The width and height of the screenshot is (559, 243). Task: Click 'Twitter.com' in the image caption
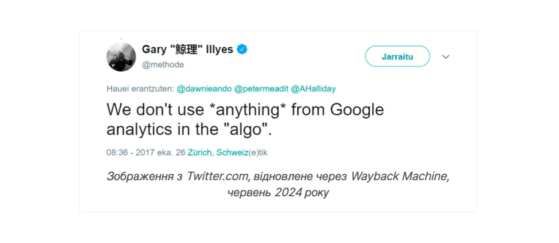(219, 177)
